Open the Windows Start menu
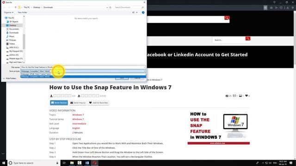The width and height of the screenshot is (296, 166). coord(4,163)
